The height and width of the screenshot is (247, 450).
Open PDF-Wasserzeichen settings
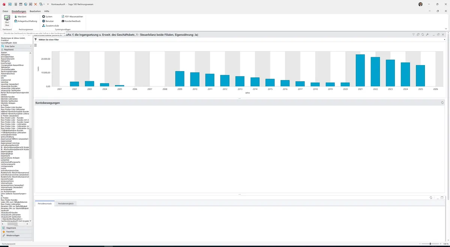coord(72,16)
